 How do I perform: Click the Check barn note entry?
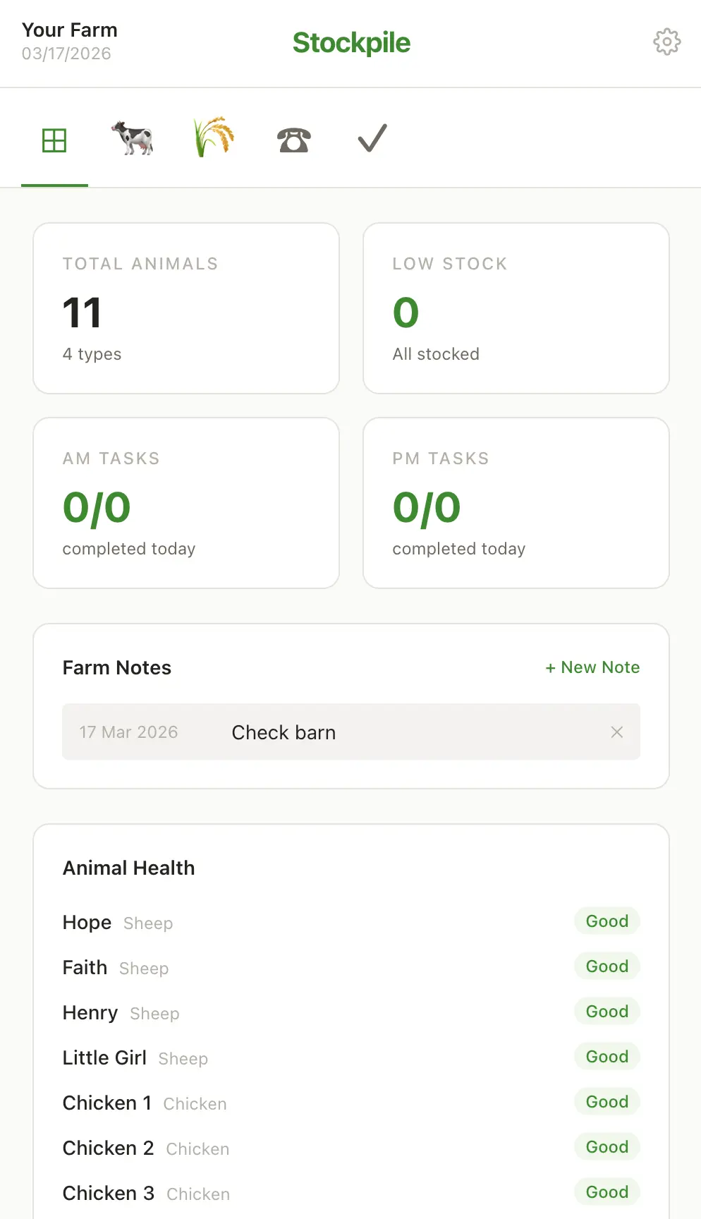[x=284, y=732]
